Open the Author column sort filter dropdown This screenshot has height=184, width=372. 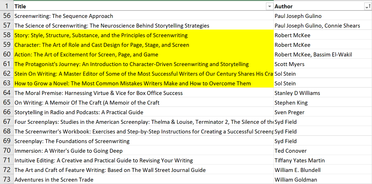click(x=368, y=6)
